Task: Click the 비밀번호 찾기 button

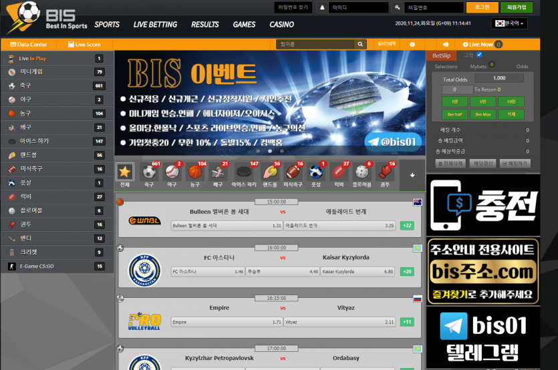Action: pos(293,7)
